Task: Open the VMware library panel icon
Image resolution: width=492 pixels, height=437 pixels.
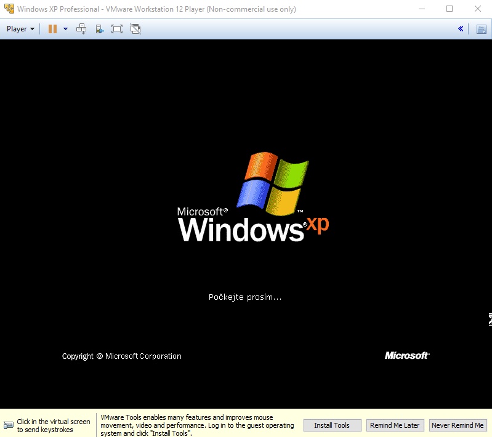Action: [481, 29]
